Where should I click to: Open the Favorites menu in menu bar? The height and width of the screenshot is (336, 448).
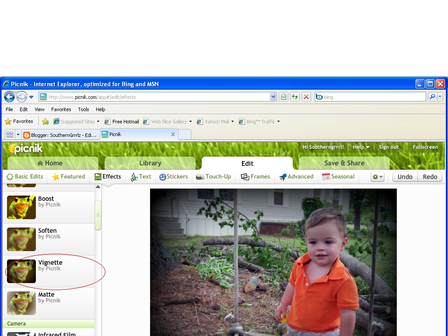(x=61, y=109)
